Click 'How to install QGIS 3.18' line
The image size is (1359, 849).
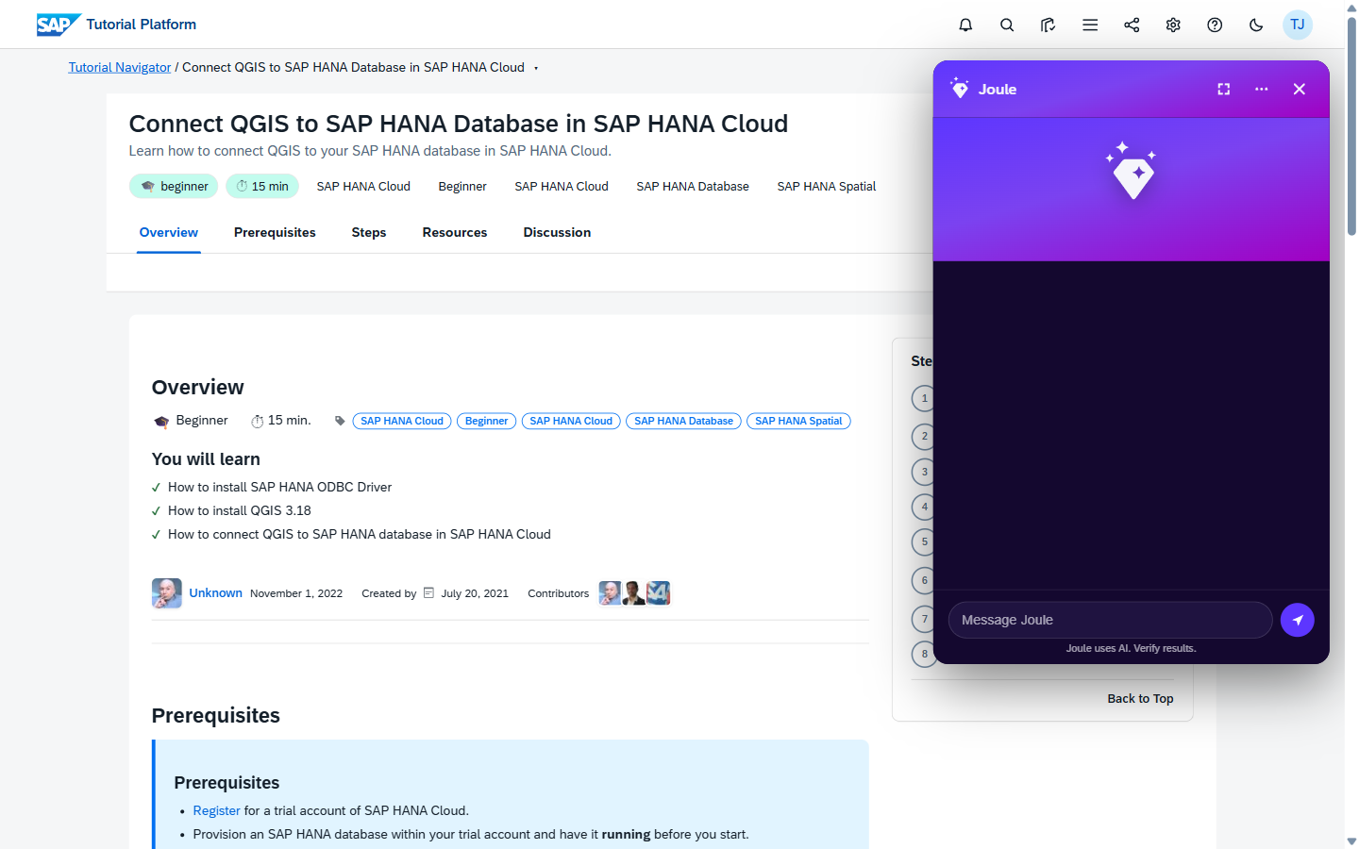pos(240,510)
